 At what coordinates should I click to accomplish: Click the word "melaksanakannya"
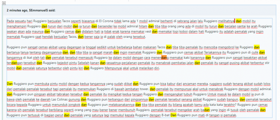122,105
